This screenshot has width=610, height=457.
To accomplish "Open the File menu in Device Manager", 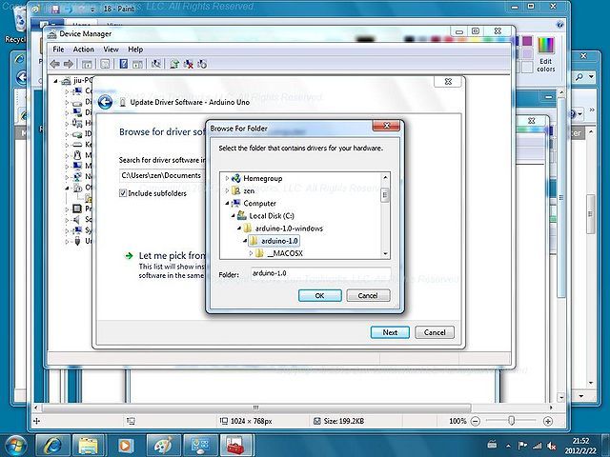I will tap(58, 50).
